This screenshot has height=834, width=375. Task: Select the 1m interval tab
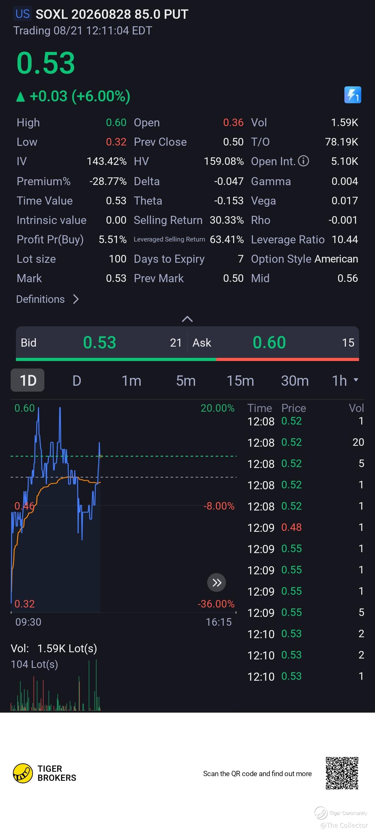coord(131,380)
